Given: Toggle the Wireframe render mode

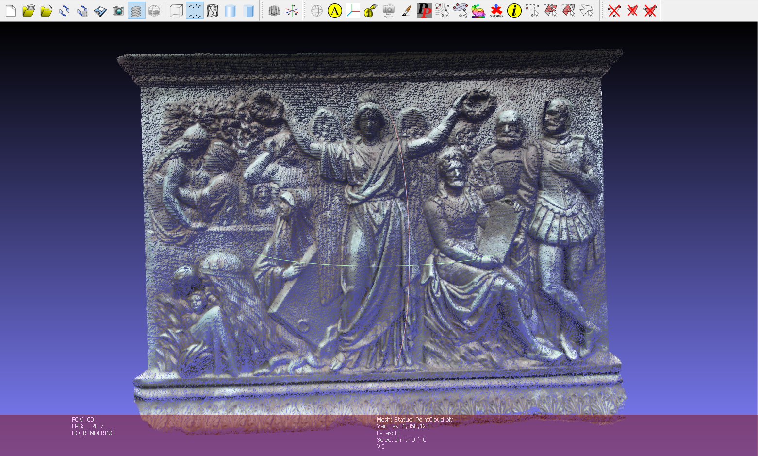Looking at the screenshot, I should pos(213,11).
